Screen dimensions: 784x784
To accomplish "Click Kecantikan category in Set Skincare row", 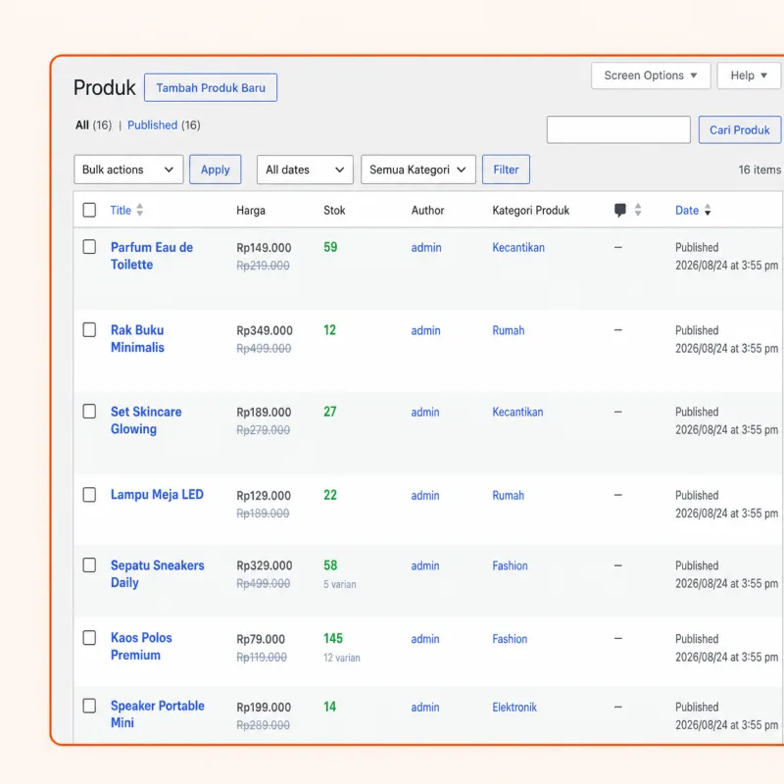I will click(517, 412).
